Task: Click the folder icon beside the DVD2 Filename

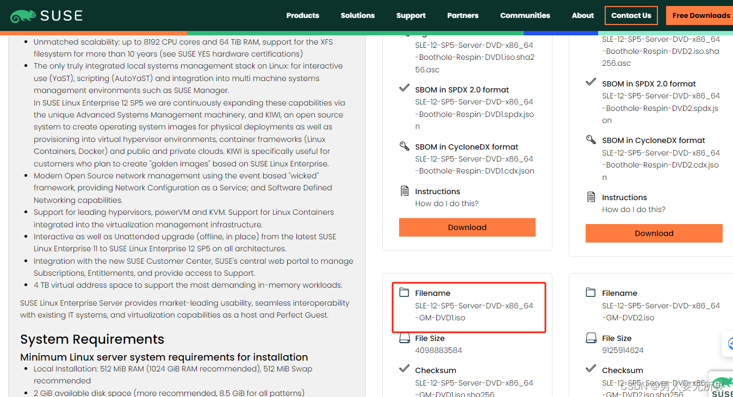Action: click(x=591, y=292)
